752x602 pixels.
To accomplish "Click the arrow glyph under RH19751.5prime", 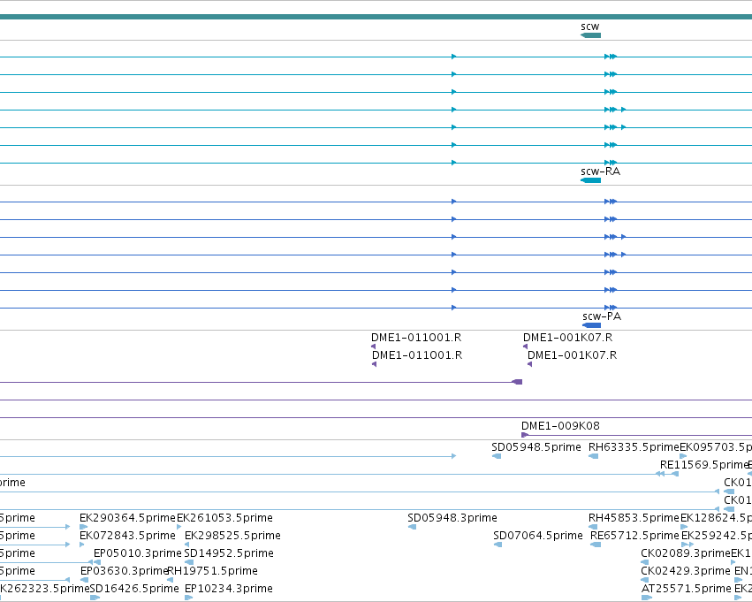I will coord(171,580).
